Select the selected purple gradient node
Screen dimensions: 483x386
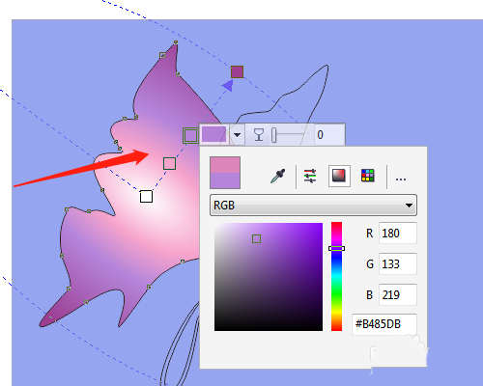point(190,135)
